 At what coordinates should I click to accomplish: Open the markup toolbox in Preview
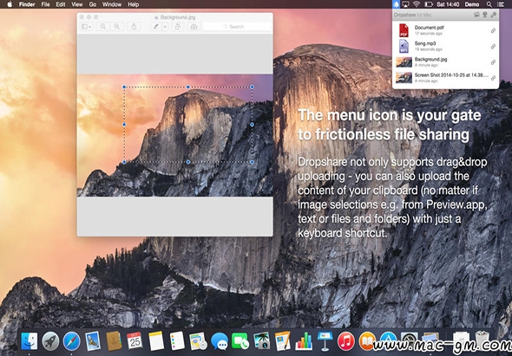(x=194, y=27)
